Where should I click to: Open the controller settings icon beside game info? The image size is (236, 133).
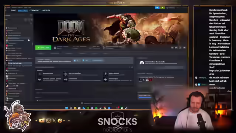point(176,48)
